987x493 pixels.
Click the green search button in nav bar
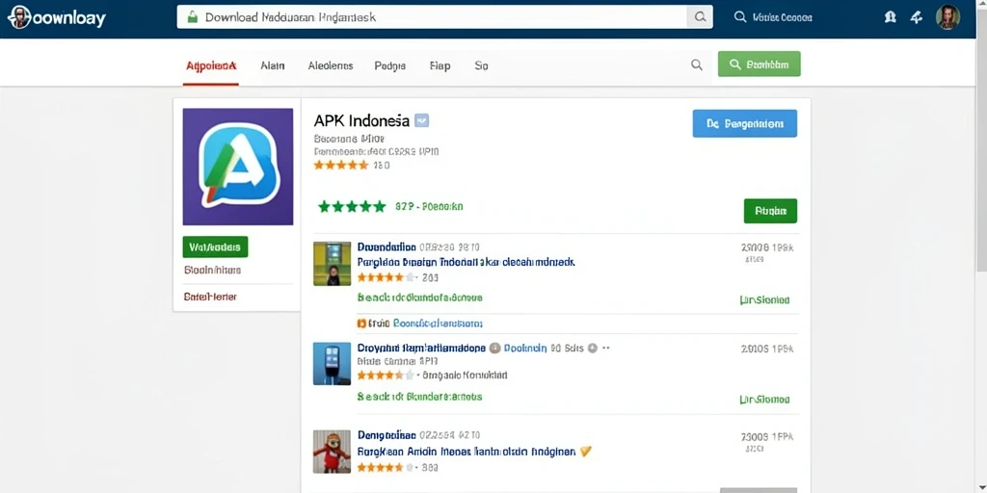coord(760,65)
